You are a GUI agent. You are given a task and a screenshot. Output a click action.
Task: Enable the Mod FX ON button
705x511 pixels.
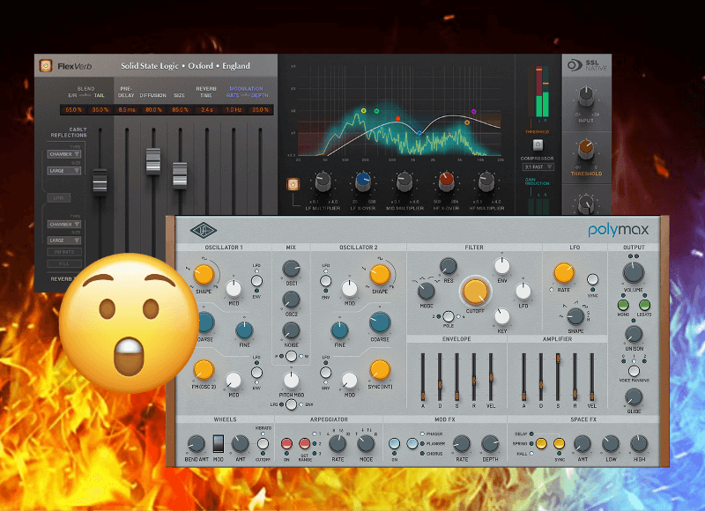[394, 444]
